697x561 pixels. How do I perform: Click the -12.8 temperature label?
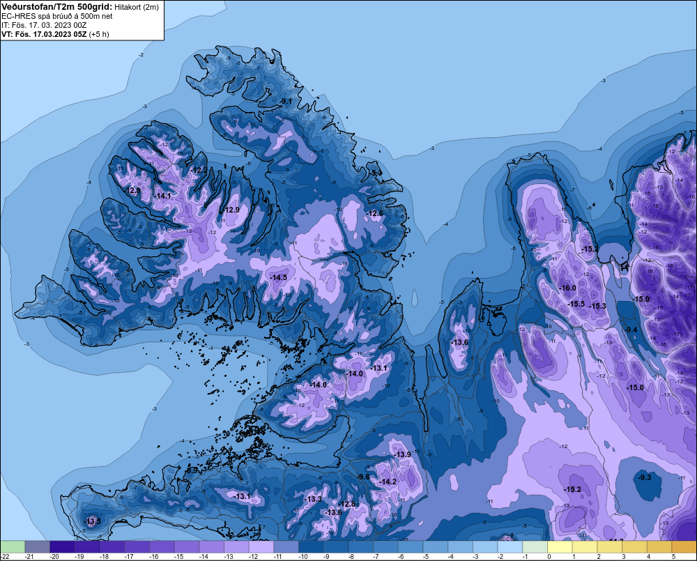point(347,504)
